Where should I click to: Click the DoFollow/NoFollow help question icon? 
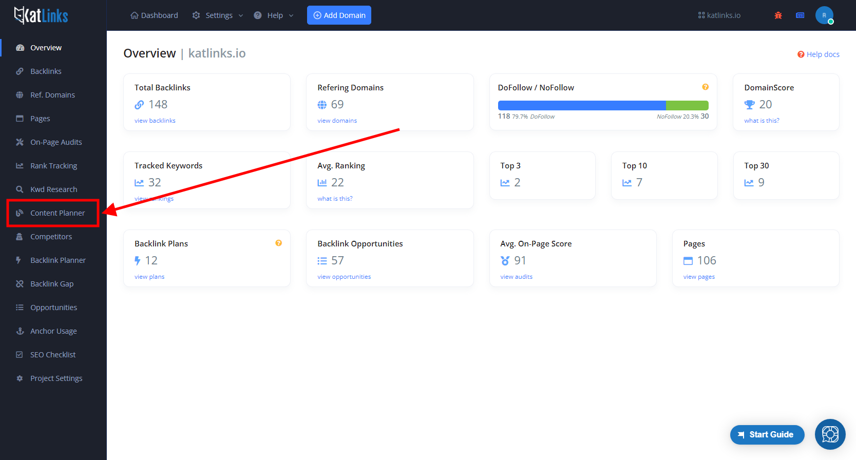[706, 87]
